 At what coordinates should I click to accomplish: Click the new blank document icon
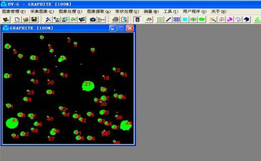tap(17, 19)
